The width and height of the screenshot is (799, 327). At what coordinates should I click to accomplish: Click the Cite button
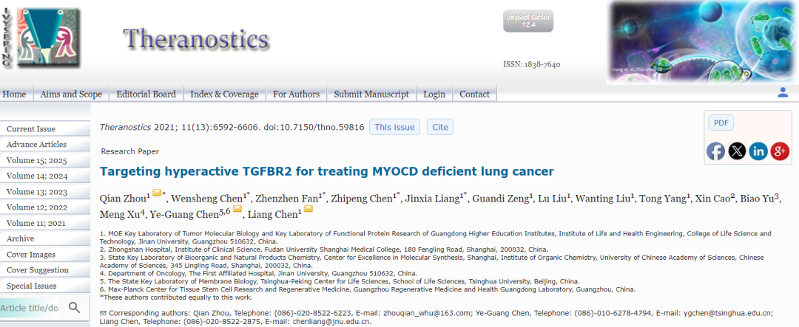pos(440,127)
